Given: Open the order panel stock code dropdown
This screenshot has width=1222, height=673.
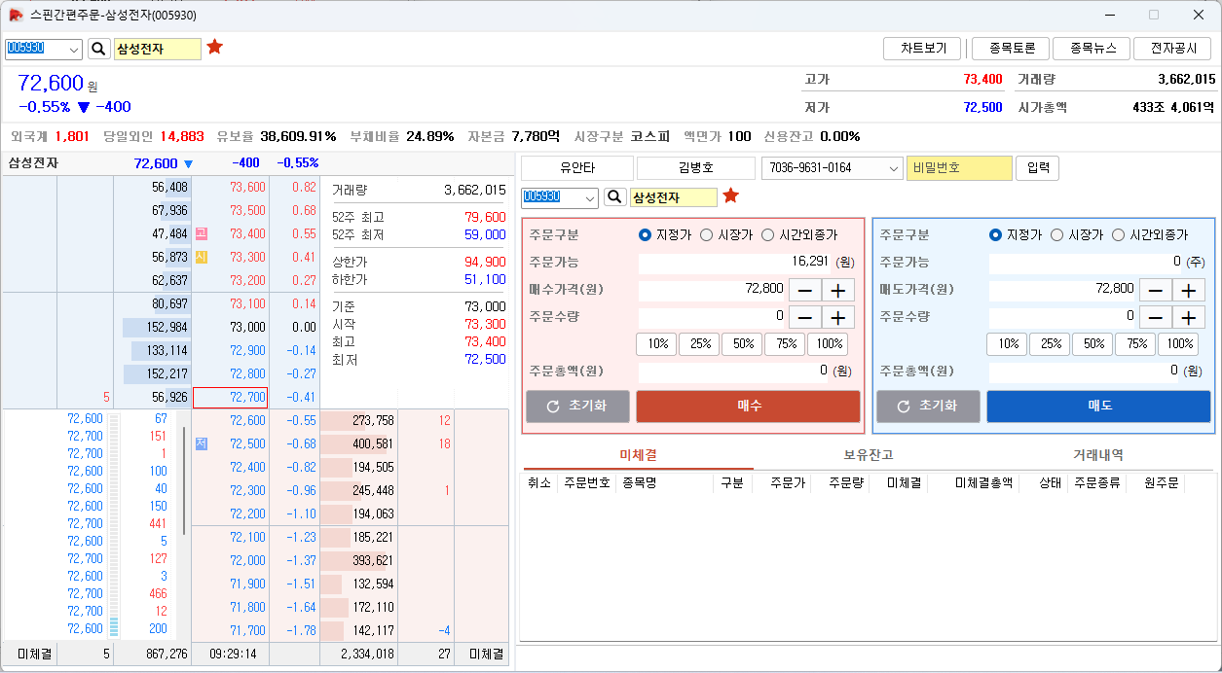Looking at the screenshot, I should 590,197.
